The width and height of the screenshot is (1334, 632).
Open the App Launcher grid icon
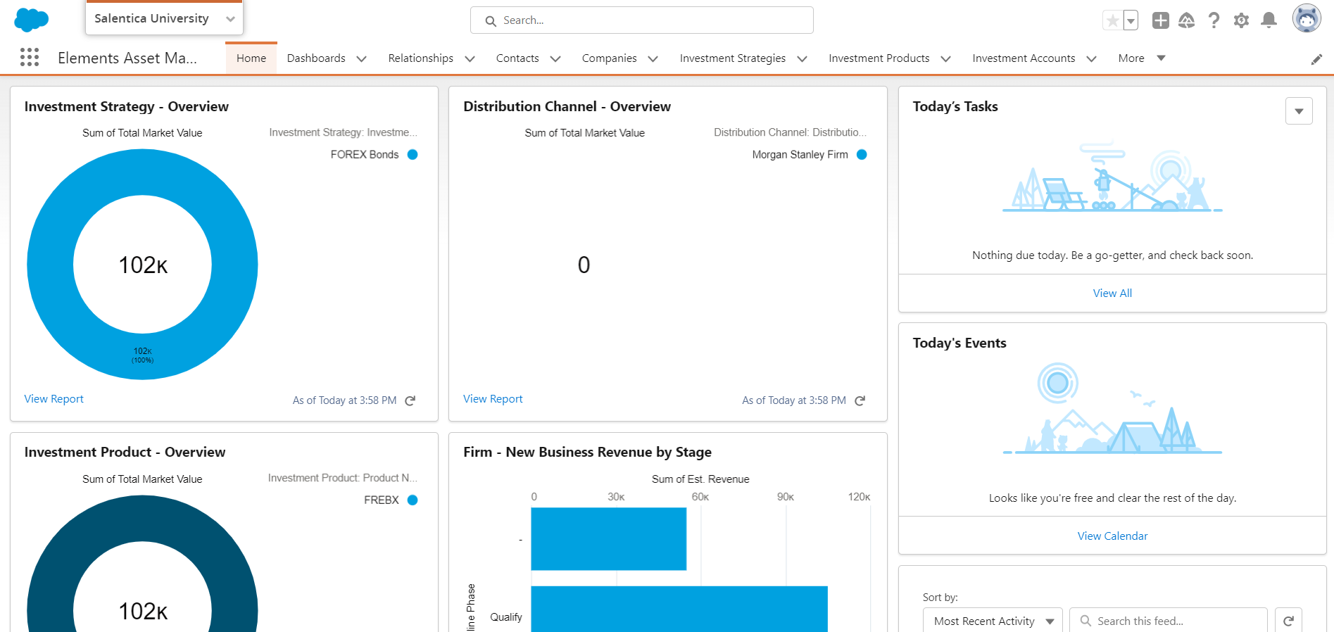[30, 58]
